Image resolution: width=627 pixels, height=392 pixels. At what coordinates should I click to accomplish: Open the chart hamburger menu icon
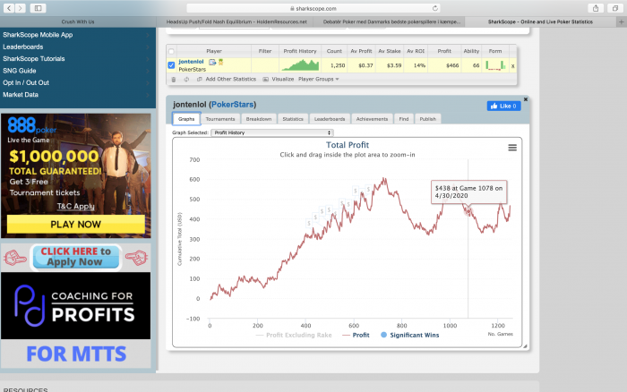pos(512,148)
